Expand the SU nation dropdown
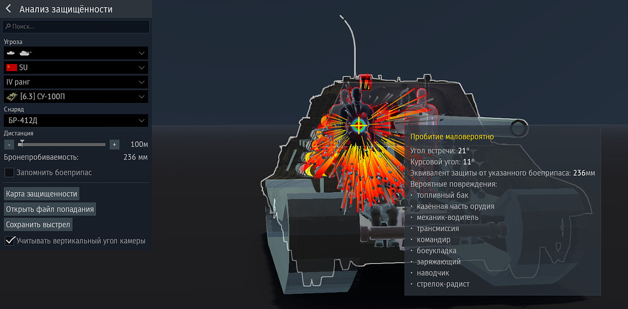628x309 pixels. point(142,67)
